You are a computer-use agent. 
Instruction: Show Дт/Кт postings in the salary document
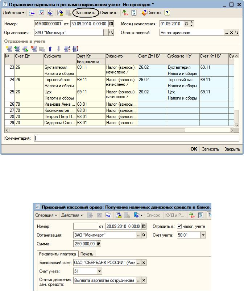pos(125,13)
